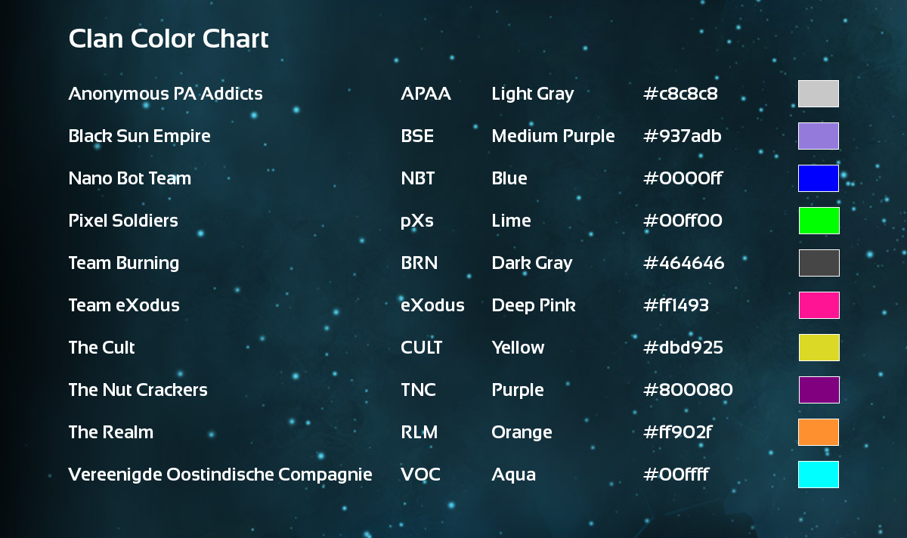
Task: Select the Purple color swatch
Action: [819, 390]
